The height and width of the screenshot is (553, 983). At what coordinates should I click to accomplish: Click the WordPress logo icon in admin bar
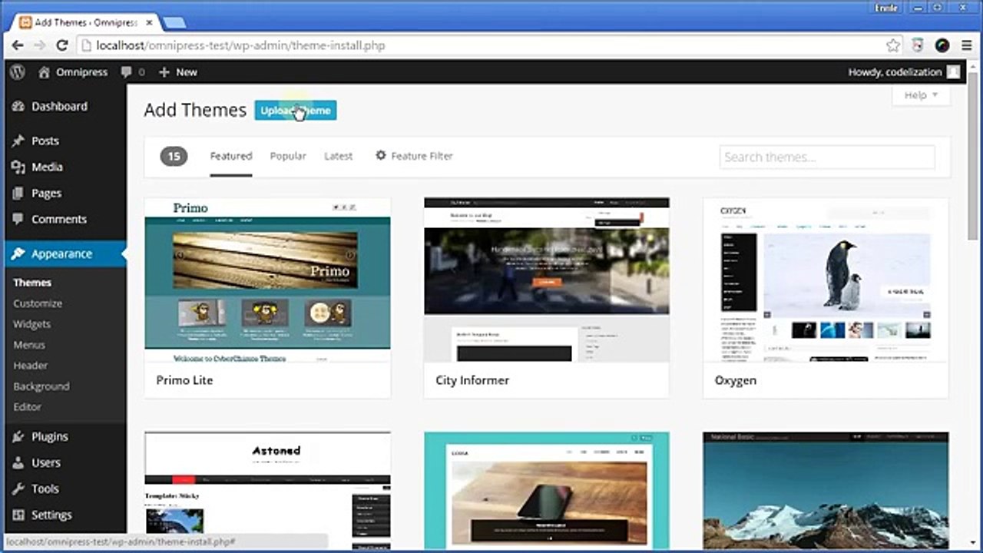tap(18, 71)
